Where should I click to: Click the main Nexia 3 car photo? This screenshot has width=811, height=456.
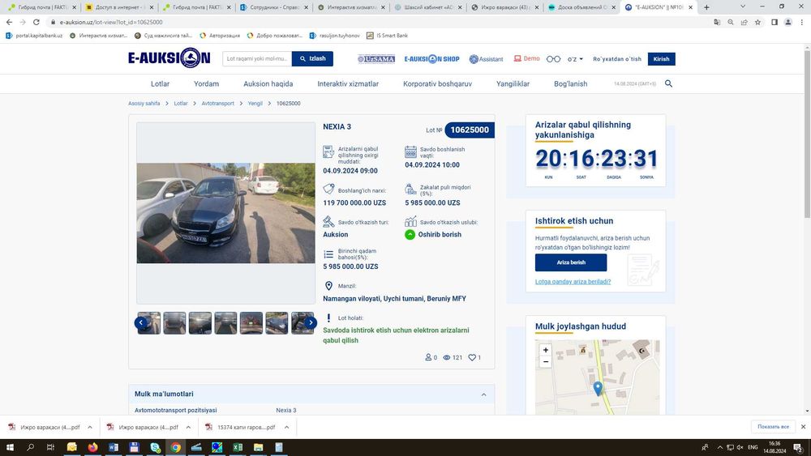tap(225, 213)
